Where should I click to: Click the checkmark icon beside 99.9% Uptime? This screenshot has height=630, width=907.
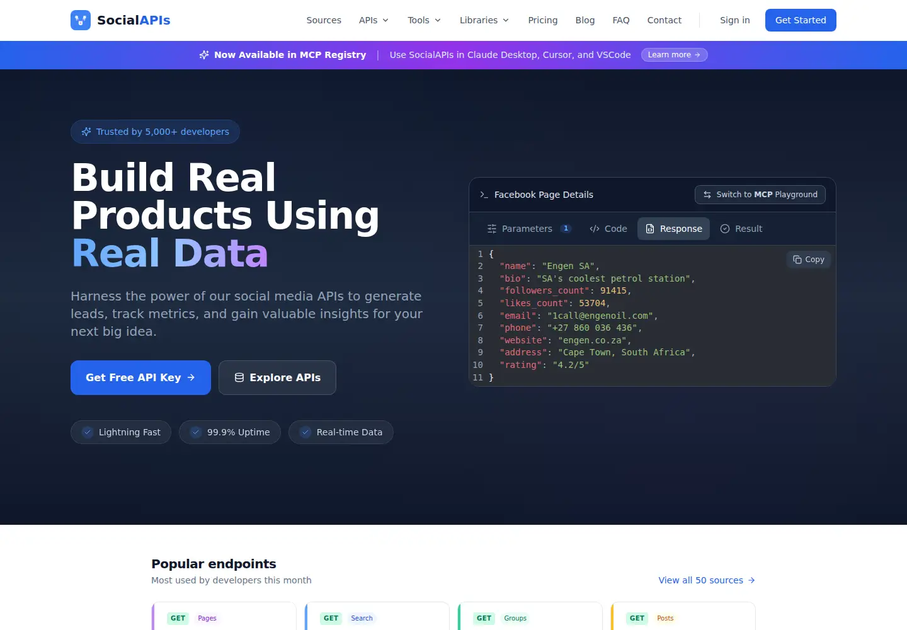[x=196, y=432]
